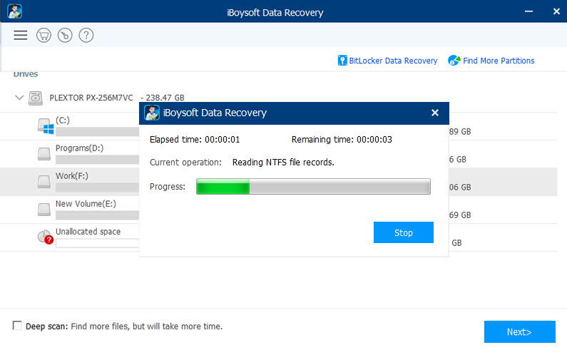Select the New Volume(E:) partition
This screenshot has width=567, height=355.
pos(86,204)
